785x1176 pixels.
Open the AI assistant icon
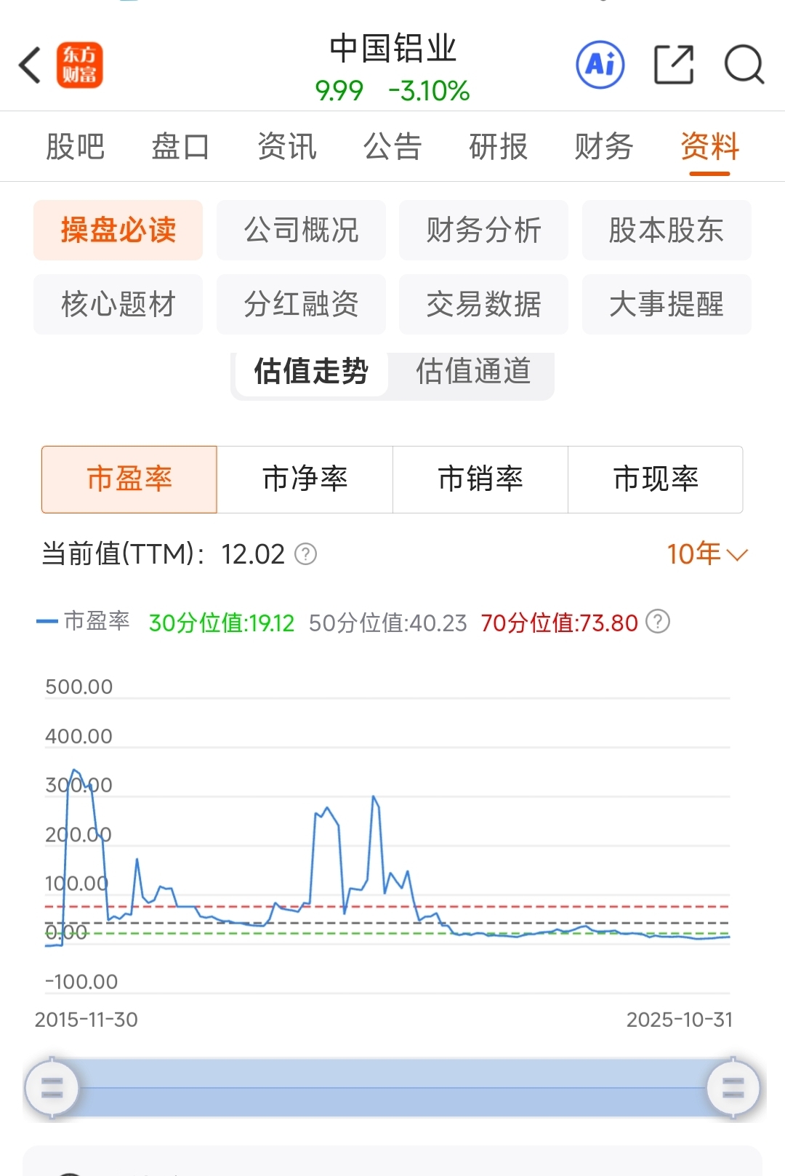tap(600, 65)
